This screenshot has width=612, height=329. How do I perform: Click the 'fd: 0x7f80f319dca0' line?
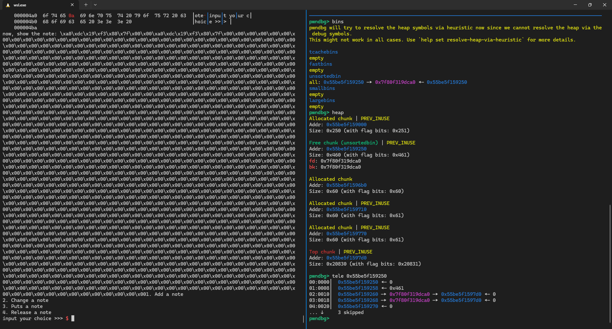pos(335,161)
